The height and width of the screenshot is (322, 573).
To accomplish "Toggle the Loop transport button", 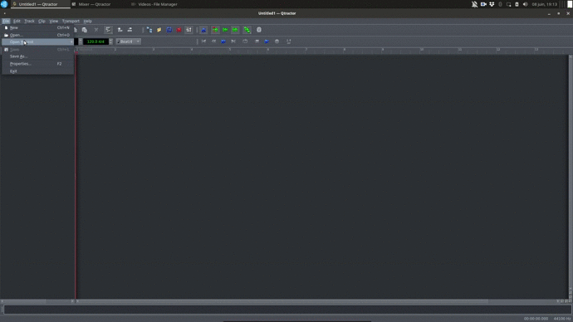I will click(x=245, y=41).
